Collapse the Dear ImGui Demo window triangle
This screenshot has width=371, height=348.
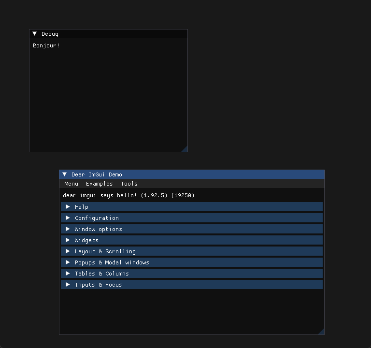[x=65, y=174]
